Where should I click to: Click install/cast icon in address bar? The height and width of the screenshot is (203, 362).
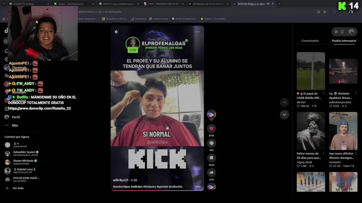click(x=318, y=12)
